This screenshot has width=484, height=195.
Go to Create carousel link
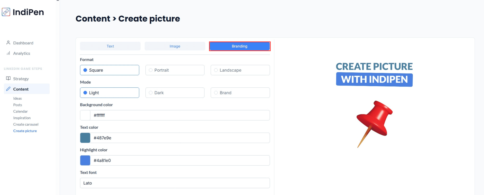click(x=26, y=124)
